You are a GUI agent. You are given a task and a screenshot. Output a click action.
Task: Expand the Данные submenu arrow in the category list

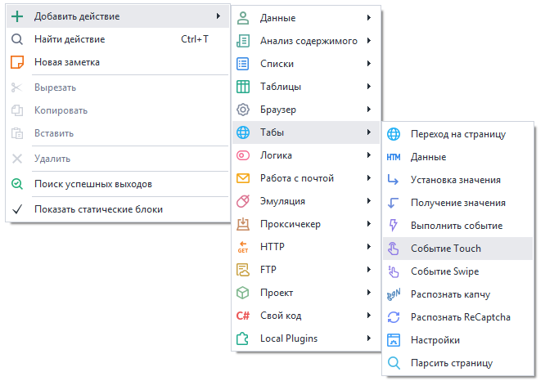click(370, 18)
